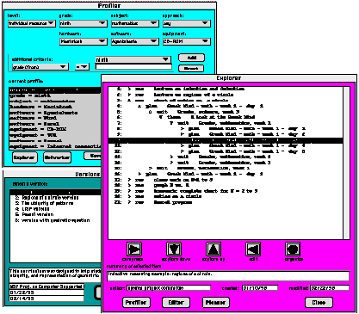This screenshot has width=359, height=314.
Task: Open the approach dropdown in Profiler
Action: (x=187, y=23)
